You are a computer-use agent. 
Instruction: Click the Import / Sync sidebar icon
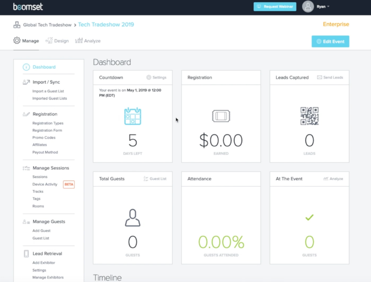point(26,82)
